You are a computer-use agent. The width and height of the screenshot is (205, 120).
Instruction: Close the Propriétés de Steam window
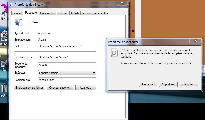[x=122, y=3]
